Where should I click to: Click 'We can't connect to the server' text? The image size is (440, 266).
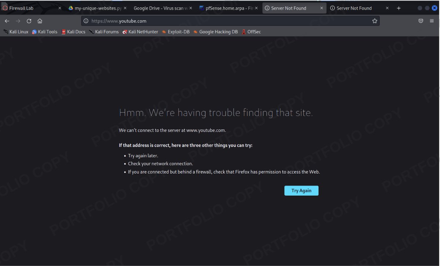pyautogui.click(x=172, y=130)
